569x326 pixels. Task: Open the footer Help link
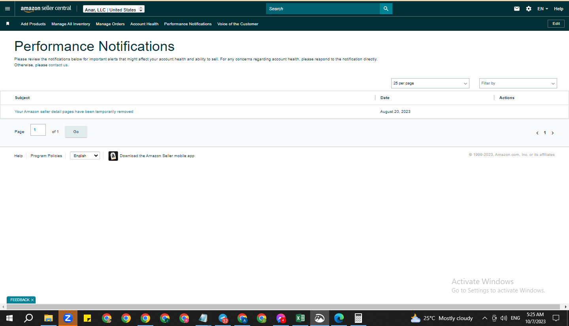pyautogui.click(x=19, y=156)
